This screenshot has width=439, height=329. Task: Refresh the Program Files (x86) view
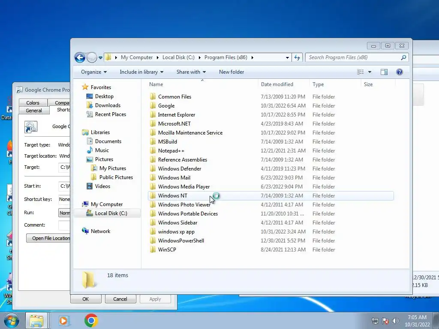(x=297, y=58)
